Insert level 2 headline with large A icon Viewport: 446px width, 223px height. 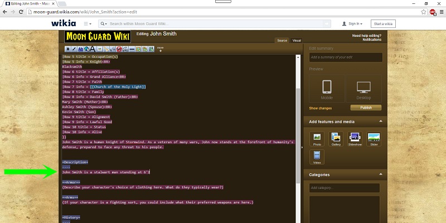coord(93,49)
